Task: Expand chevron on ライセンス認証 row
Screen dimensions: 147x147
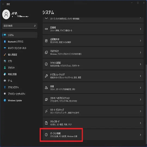Action: [140, 64]
